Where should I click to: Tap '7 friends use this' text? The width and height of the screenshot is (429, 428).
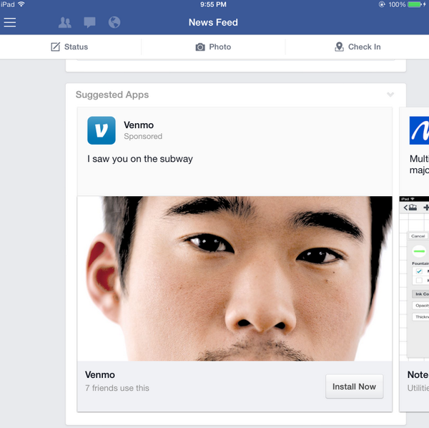click(x=117, y=388)
